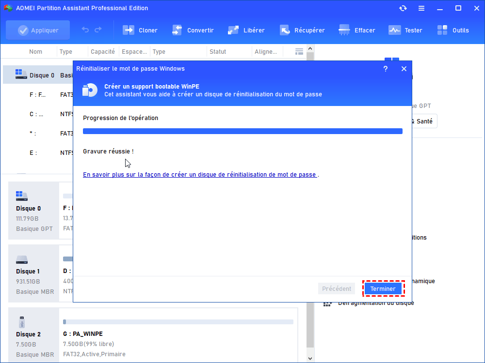Open the password reset disk help link
Image resolution: width=485 pixels, height=363 pixels.
[x=200, y=174]
